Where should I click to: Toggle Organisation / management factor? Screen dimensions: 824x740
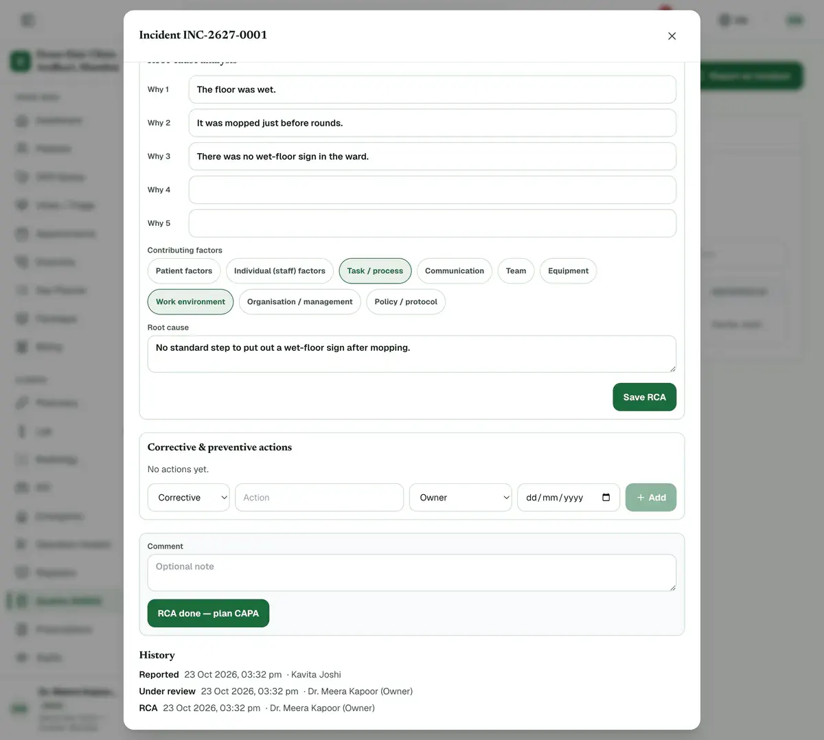pyautogui.click(x=299, y=301)
